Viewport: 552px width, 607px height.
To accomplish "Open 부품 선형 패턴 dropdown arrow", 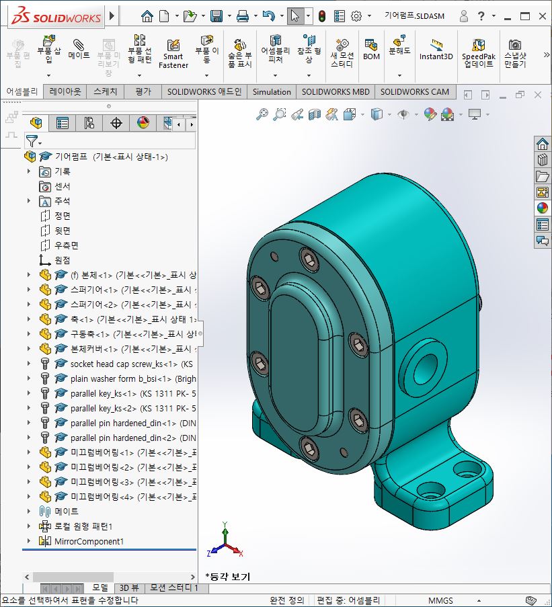I will tap(140, 75).
